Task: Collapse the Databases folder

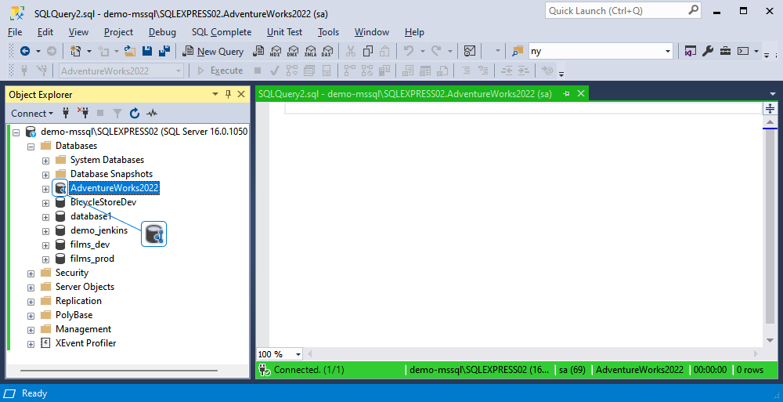Action: [x=31, y=147]
